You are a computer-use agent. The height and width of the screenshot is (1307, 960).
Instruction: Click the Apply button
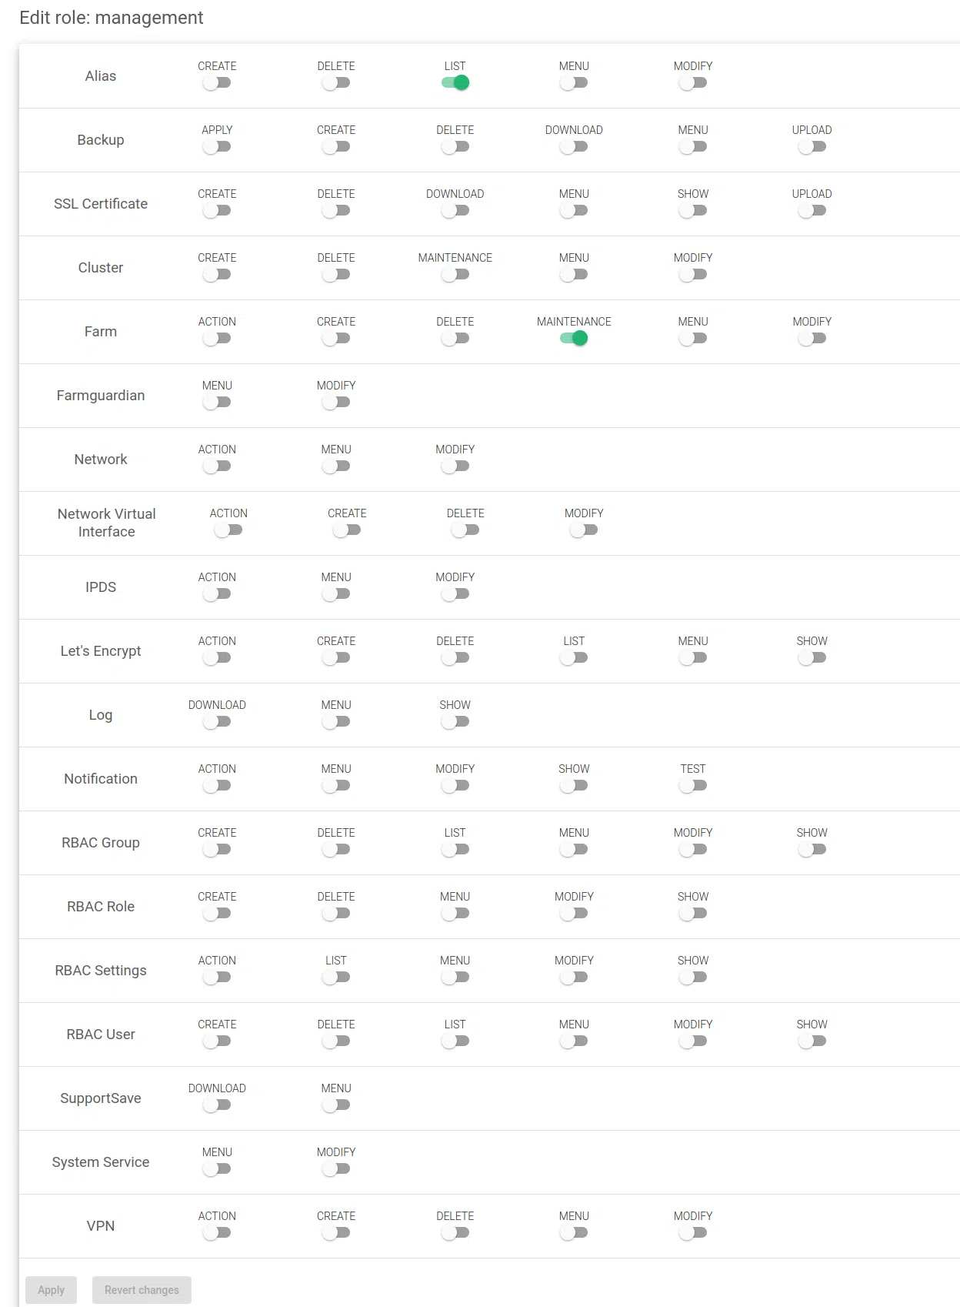[52, 1290]
